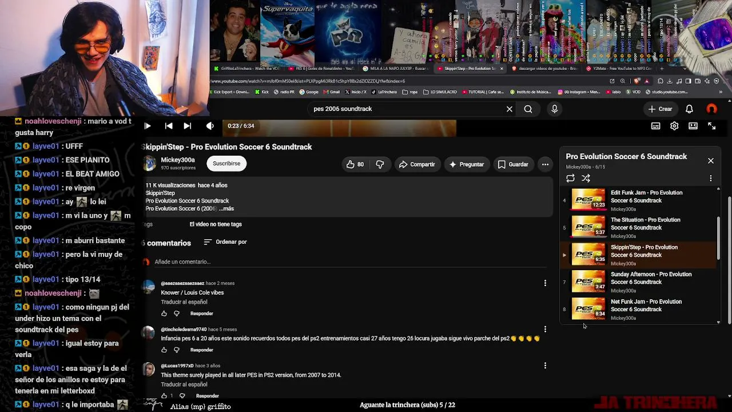Close the Skippin'Step browser tab

(x=502, y=69)
